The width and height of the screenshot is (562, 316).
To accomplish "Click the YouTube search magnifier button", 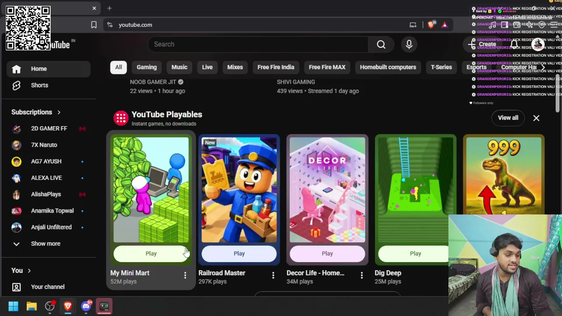I will [x=381, y=44].
